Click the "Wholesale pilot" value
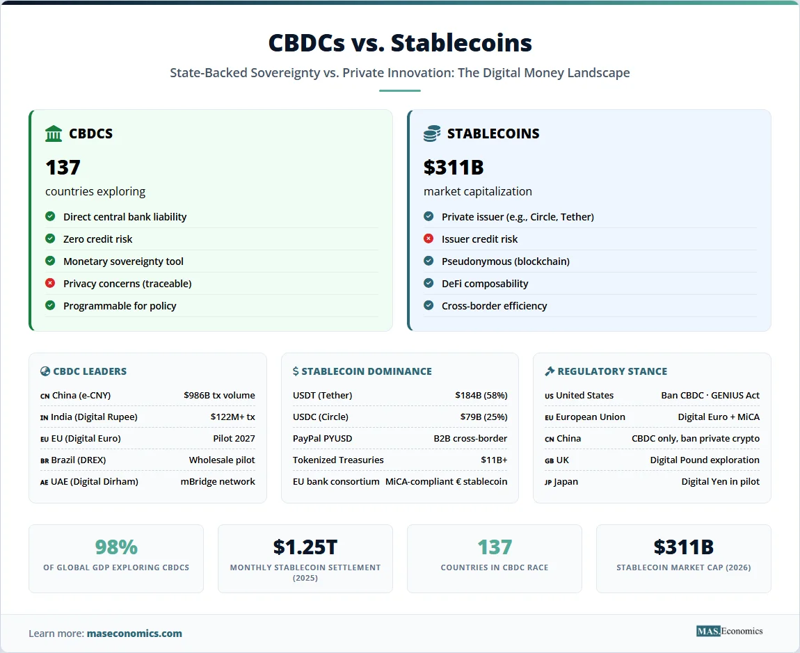This screenshot has height=653, width=800. [222, 460]
